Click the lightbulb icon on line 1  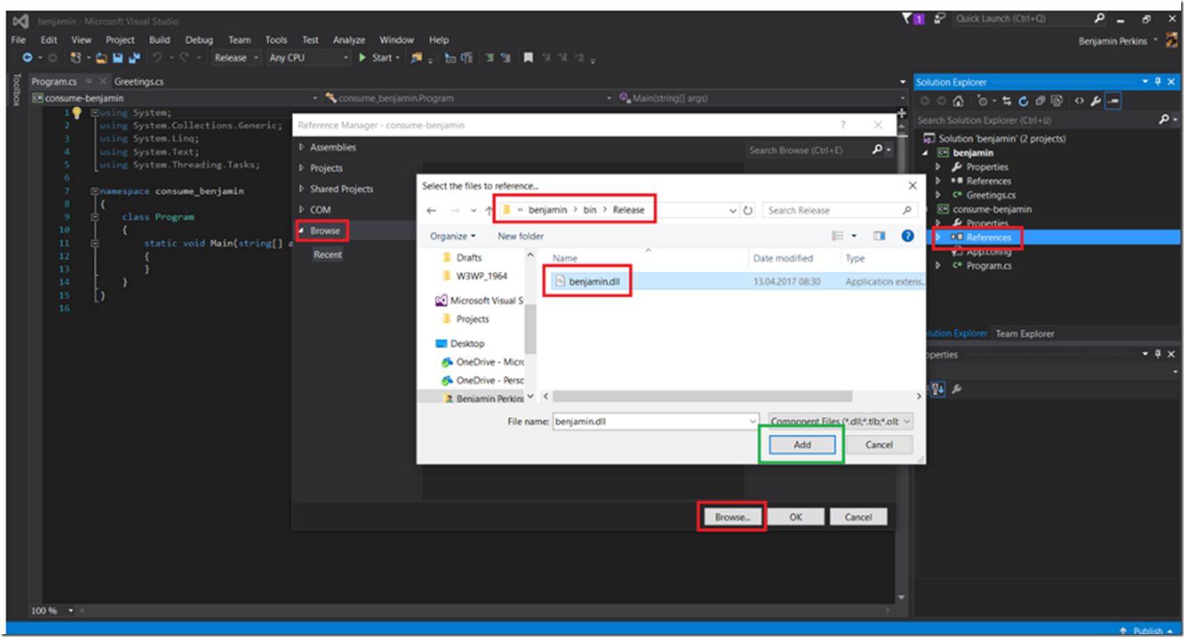point(77,113)
